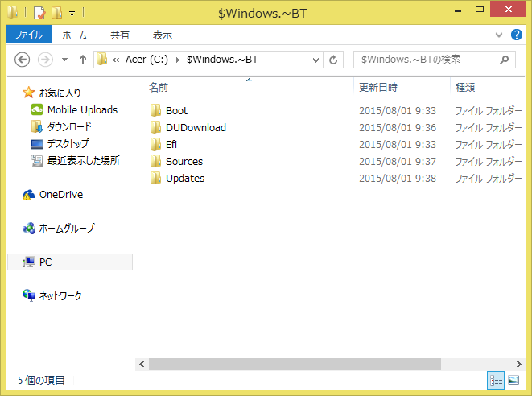
Task: Select Acer (C:) in address bar
Action: pos(146,60)
